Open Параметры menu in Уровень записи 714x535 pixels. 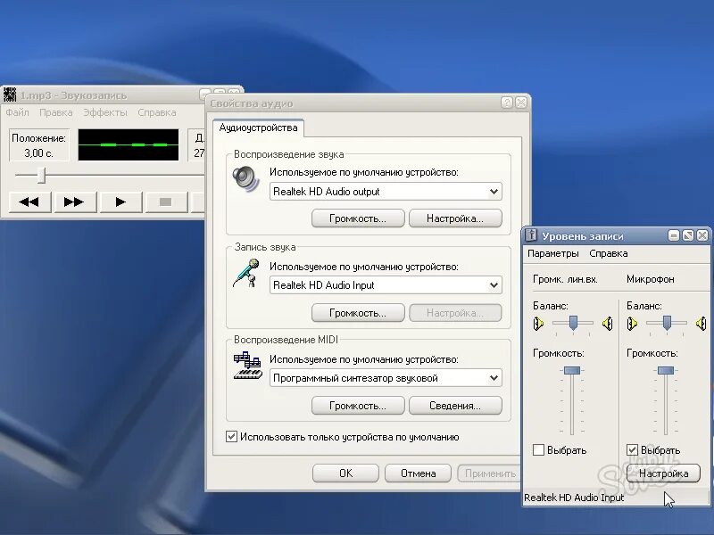(x=552, y=253)
